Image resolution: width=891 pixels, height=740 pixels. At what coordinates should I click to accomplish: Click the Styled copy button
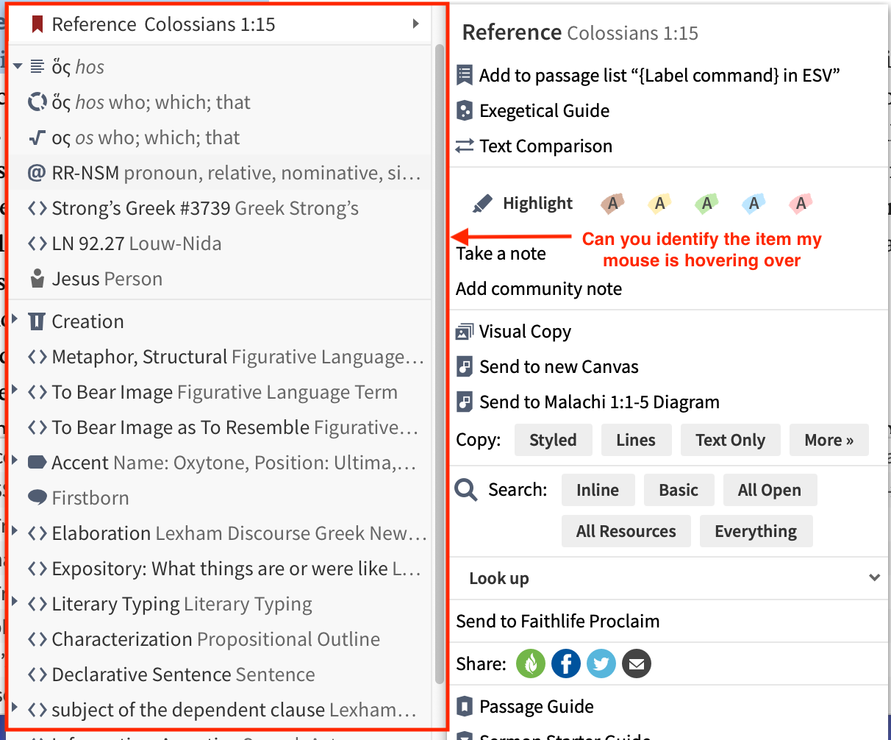553,440
